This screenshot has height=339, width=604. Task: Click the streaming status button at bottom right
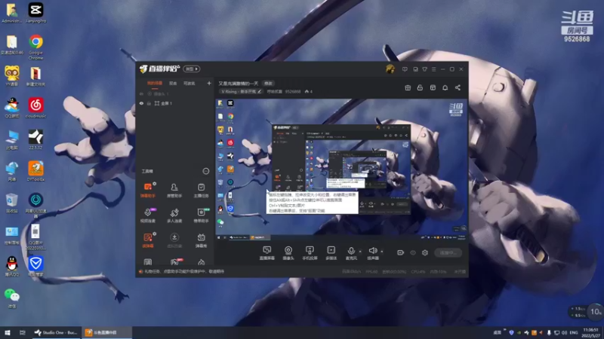click(x=448, y=252)
